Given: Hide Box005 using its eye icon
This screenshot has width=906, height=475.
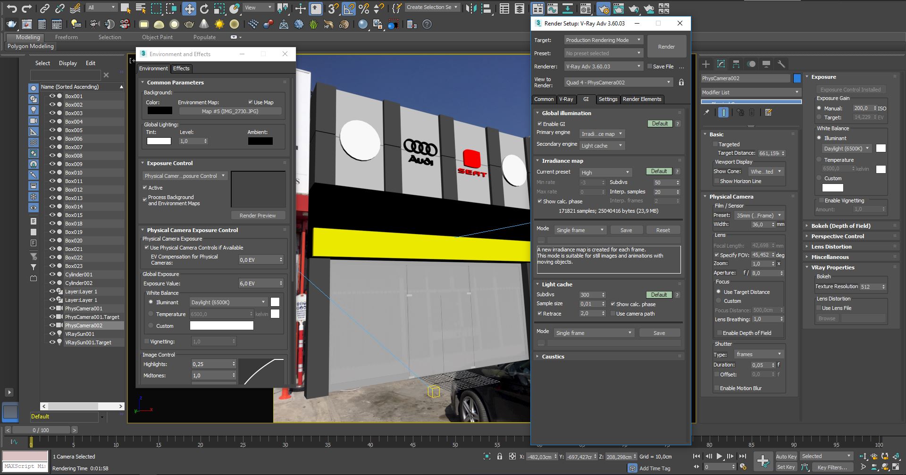Looking at the screenshot, I should pos(52,130).
